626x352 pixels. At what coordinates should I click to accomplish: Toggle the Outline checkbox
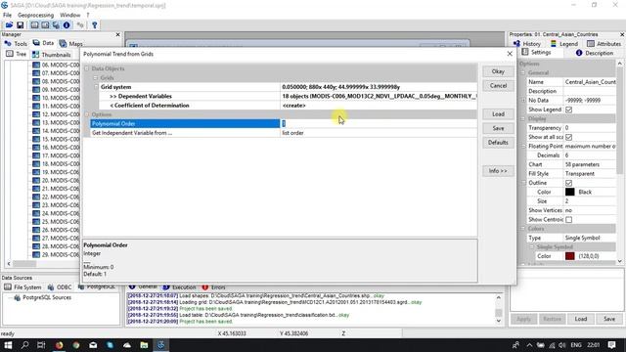(x=568, y=183)
